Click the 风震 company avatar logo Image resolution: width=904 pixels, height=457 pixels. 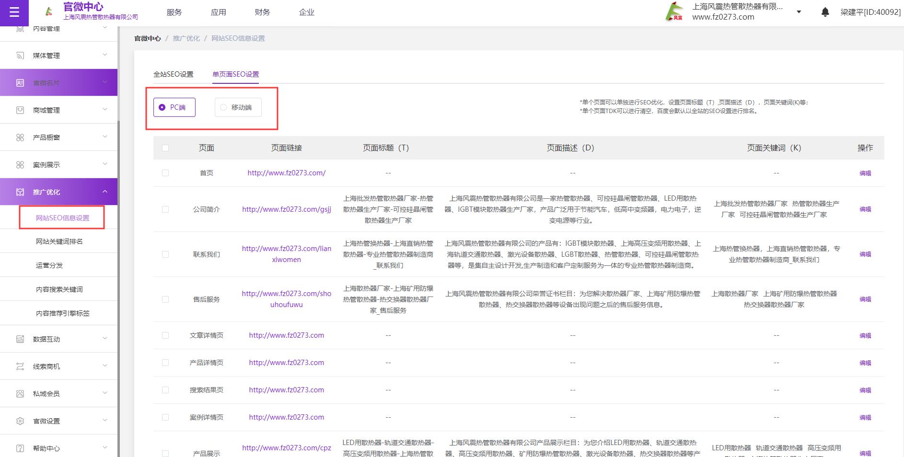(x=675, y=12)
